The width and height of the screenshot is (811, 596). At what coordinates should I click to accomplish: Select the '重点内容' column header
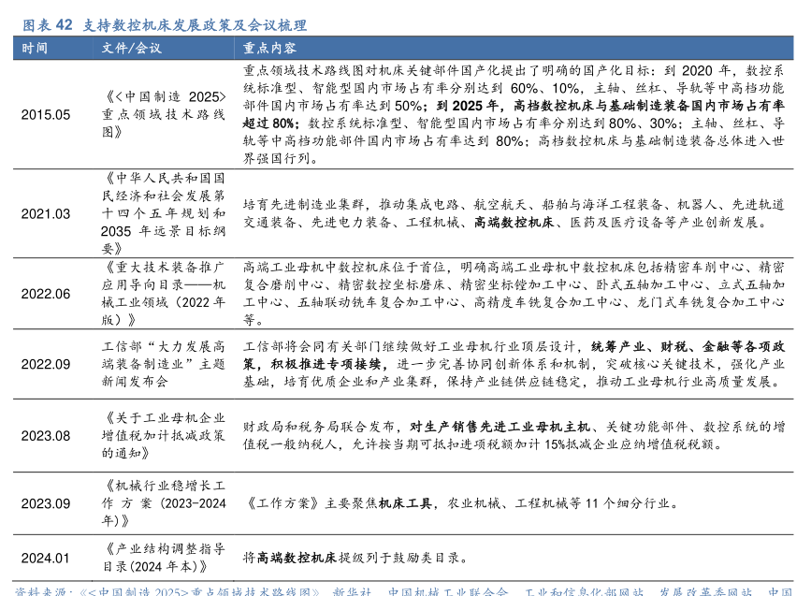click(x=269, y=48)
